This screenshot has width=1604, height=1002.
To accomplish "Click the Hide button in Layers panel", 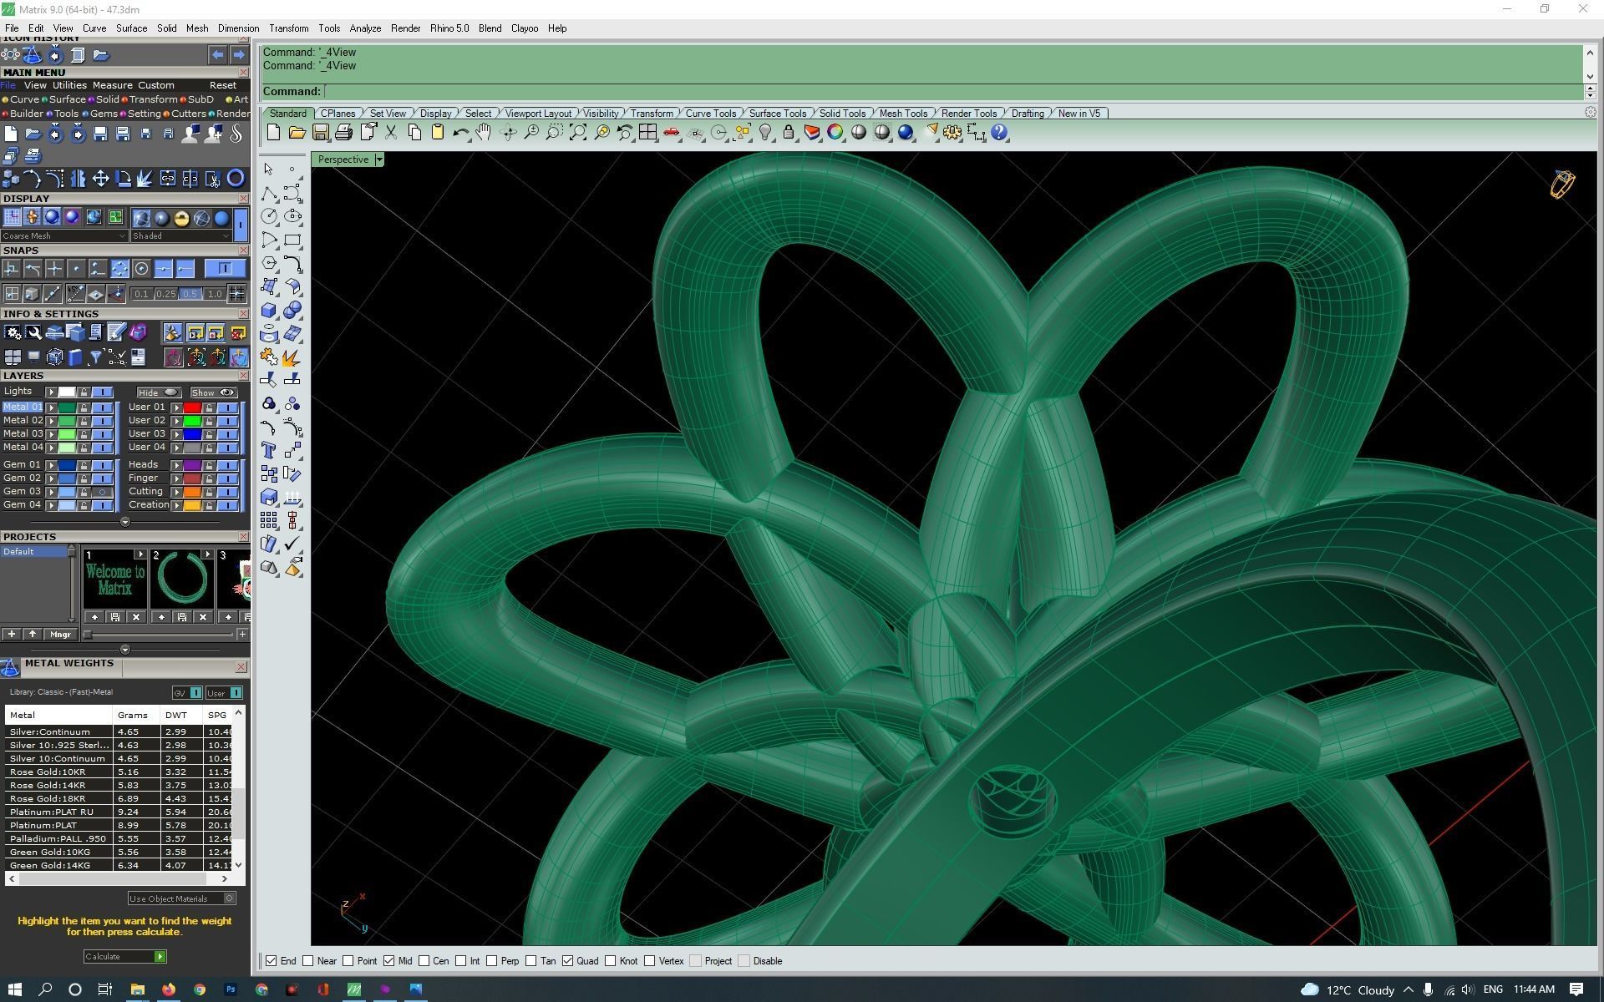I will point(159,392).
